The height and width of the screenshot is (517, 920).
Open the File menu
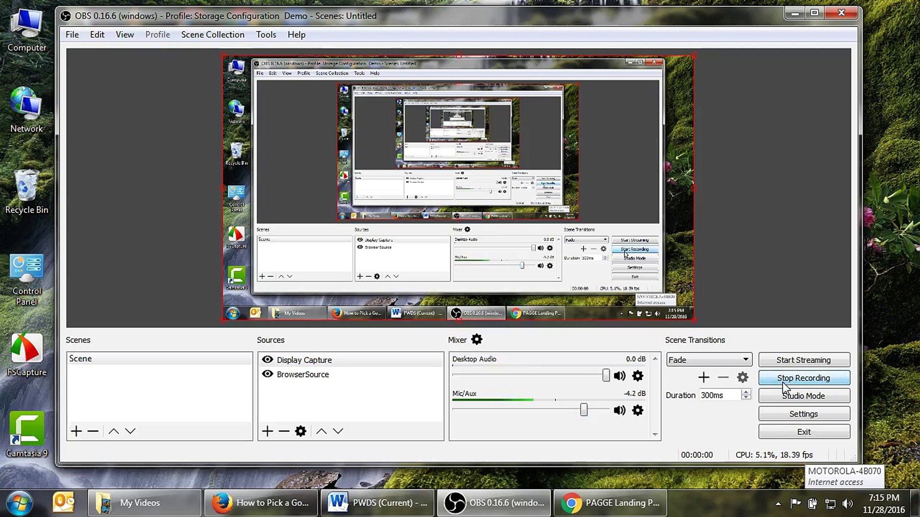click(x=72, y=34)
